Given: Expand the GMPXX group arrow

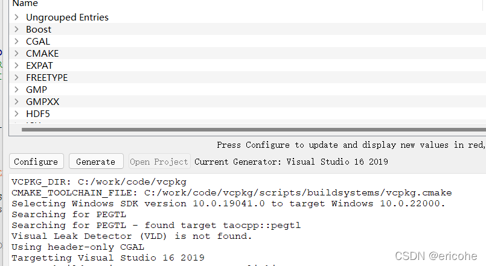Looking at the screenshot, I should tap(17, 102).
